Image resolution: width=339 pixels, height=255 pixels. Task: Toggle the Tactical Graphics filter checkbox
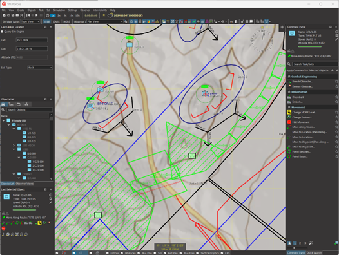[198, 253]
